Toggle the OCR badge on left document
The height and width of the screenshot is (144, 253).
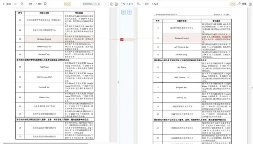pos(67,4)
